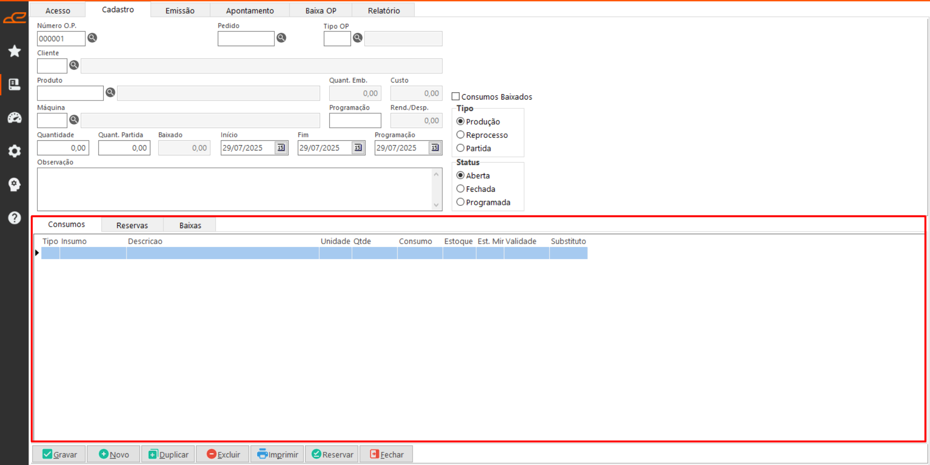Switch to the Reservas tab

click(132, 225)
